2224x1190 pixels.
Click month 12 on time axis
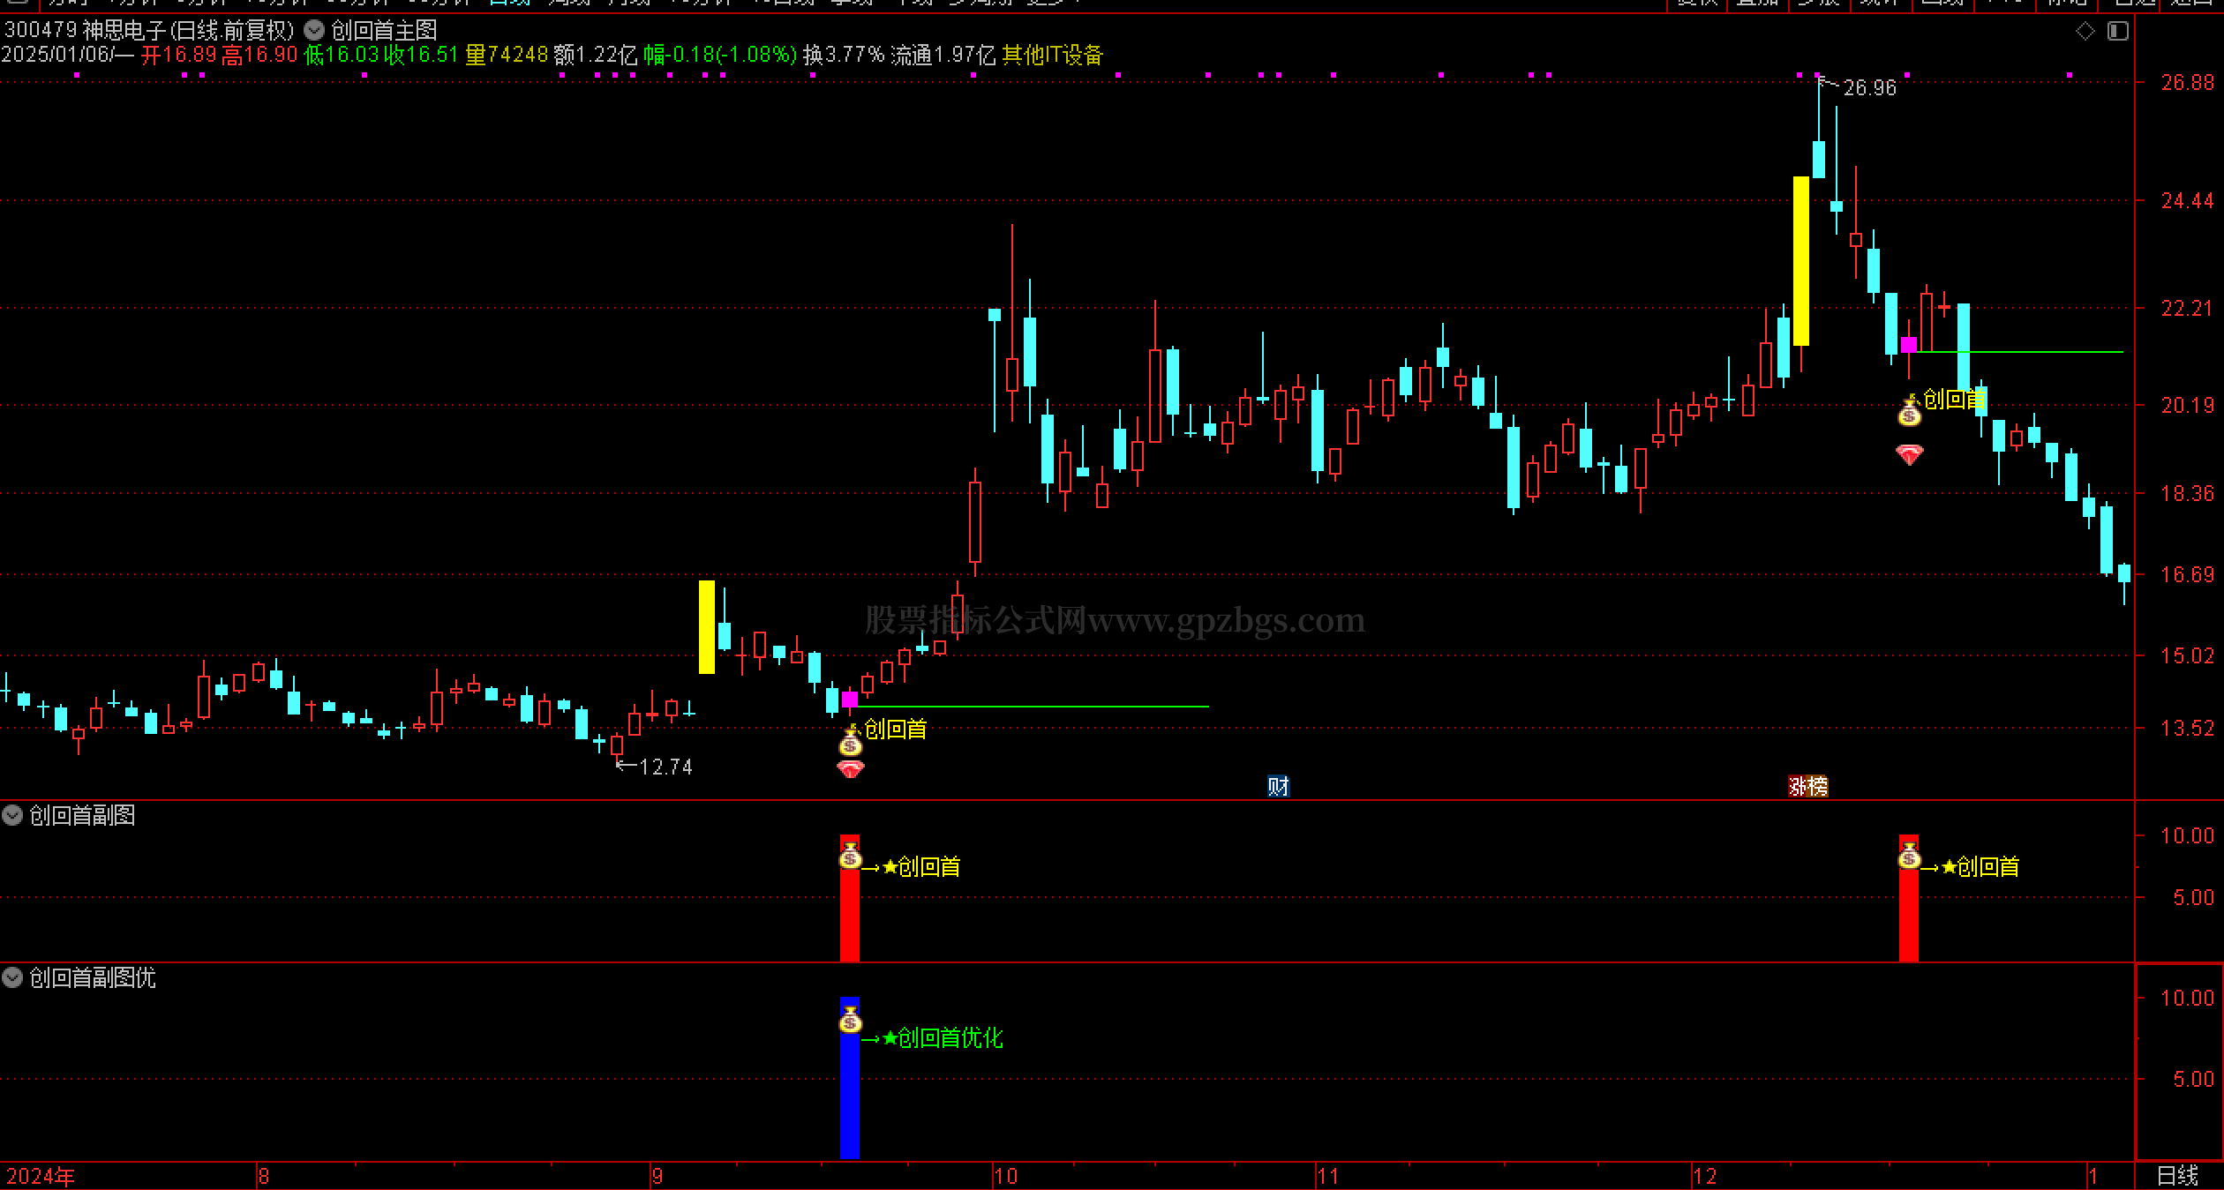click(1704, 1176)
